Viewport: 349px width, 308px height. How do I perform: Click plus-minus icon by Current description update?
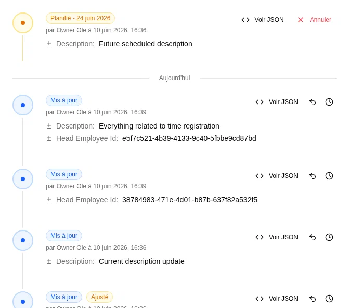pyautogui.click(x=49, y=261)
